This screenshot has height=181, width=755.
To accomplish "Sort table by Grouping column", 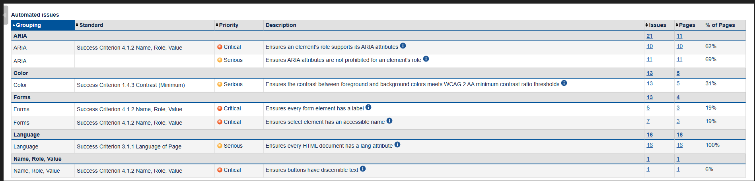I will [x=28, y=25].
